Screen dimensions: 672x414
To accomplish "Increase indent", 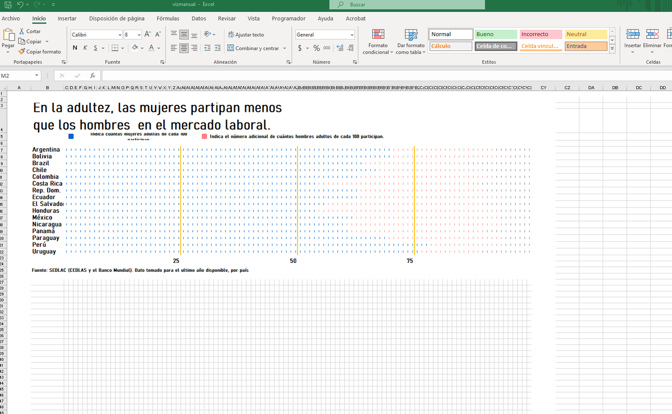I will (217, 48).
